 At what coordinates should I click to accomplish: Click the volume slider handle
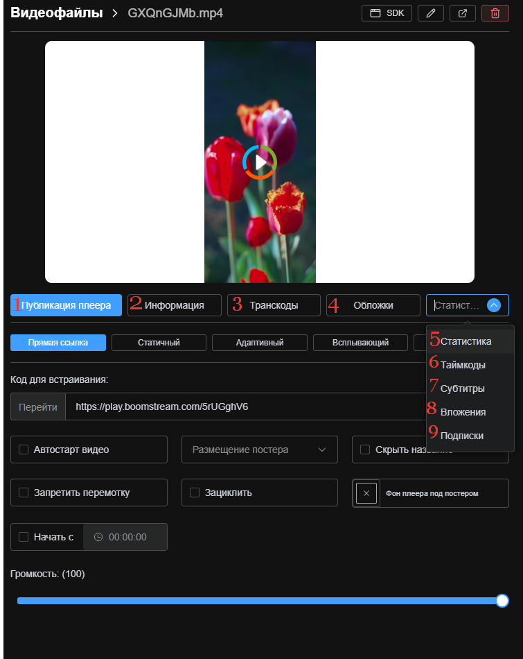pos(502,601)
